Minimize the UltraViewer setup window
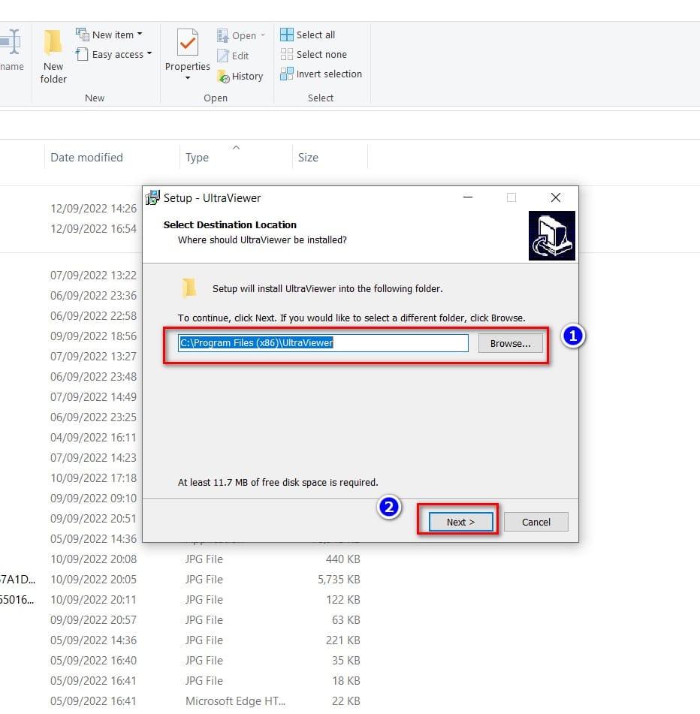This screenshot has height=714, width=700. 468,197
